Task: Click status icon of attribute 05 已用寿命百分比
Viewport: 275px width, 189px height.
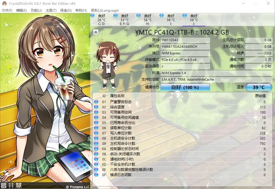Action: pyautogui.click(x=96, y=123)
